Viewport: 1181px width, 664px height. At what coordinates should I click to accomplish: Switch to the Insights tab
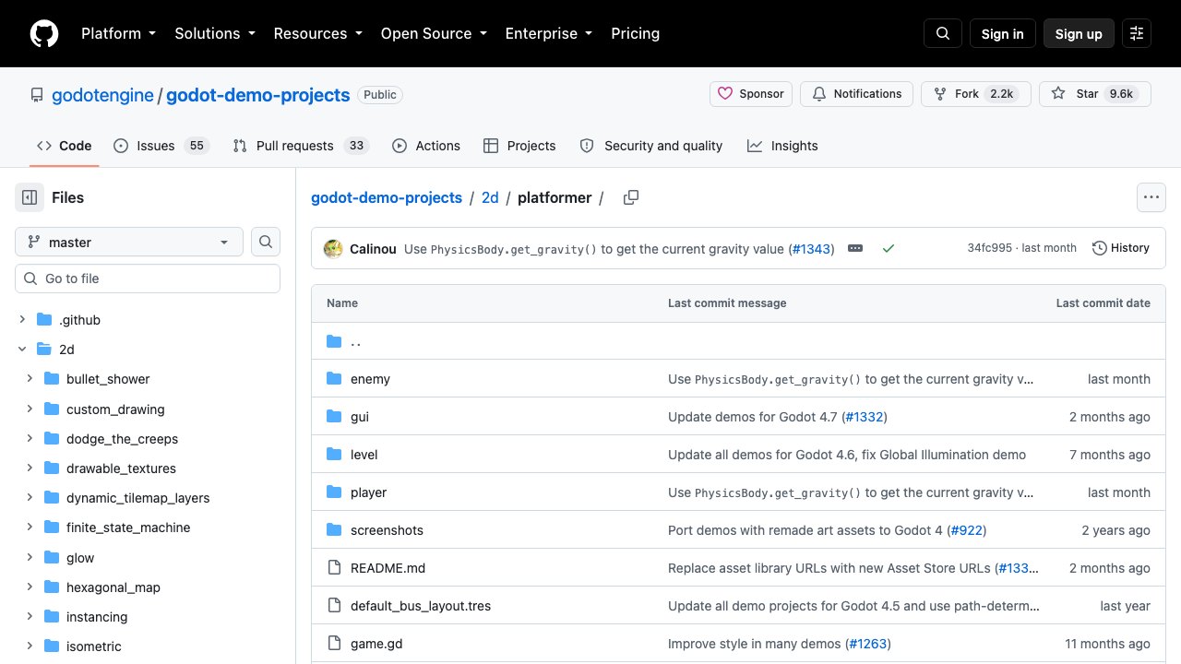pos(782,146)
